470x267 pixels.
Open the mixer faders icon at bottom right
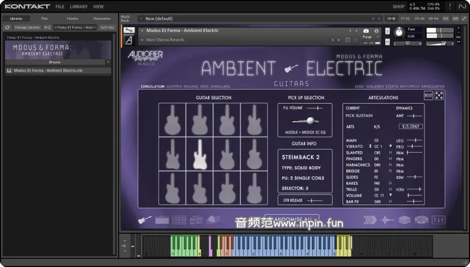pyautogui.click(x=438, y=220)
